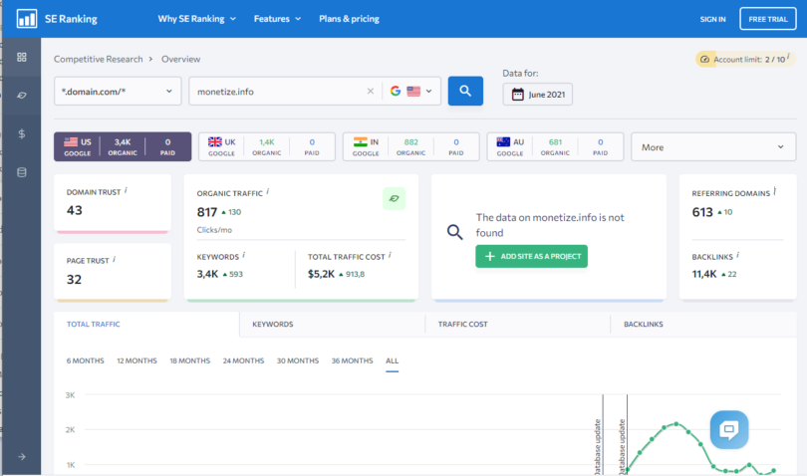Click info icon next to Domain Trust
Screen dimensions: 807x476
click(126, 190)
